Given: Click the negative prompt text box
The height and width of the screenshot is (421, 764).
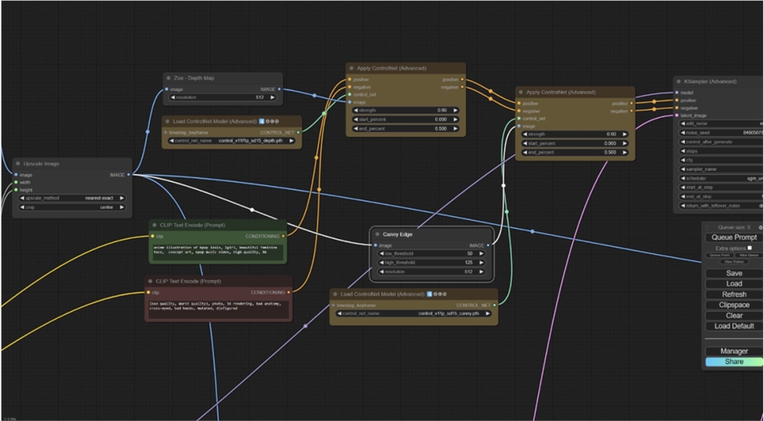Looking at the screenshot, I should pyautogui.click(x=218, y=307).
